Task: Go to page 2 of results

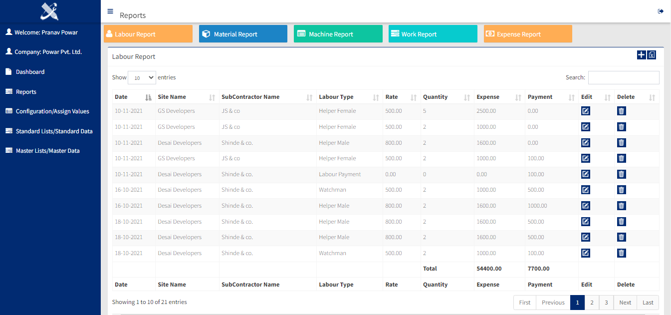Action: (x=592, y=303)
